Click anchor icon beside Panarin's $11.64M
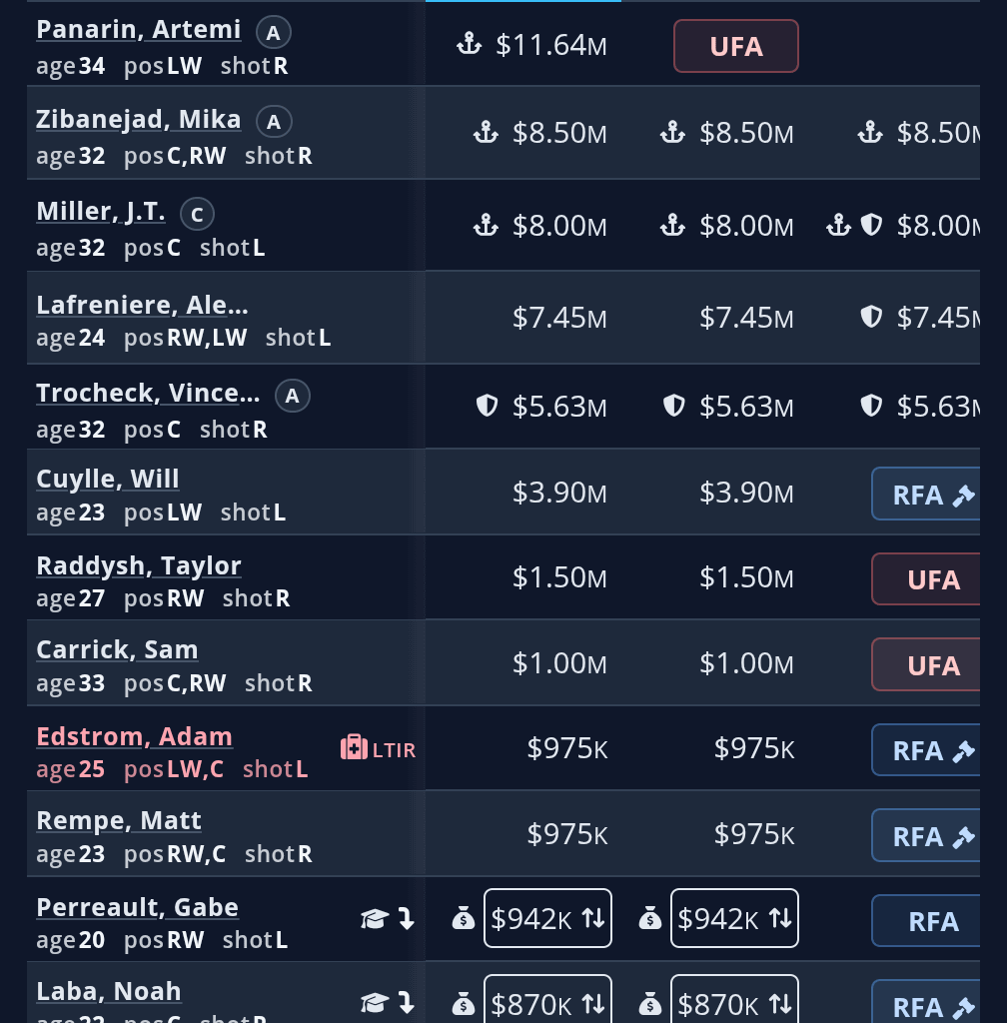This screenshot has width=1007, height=1023. (x=469, y=44)
